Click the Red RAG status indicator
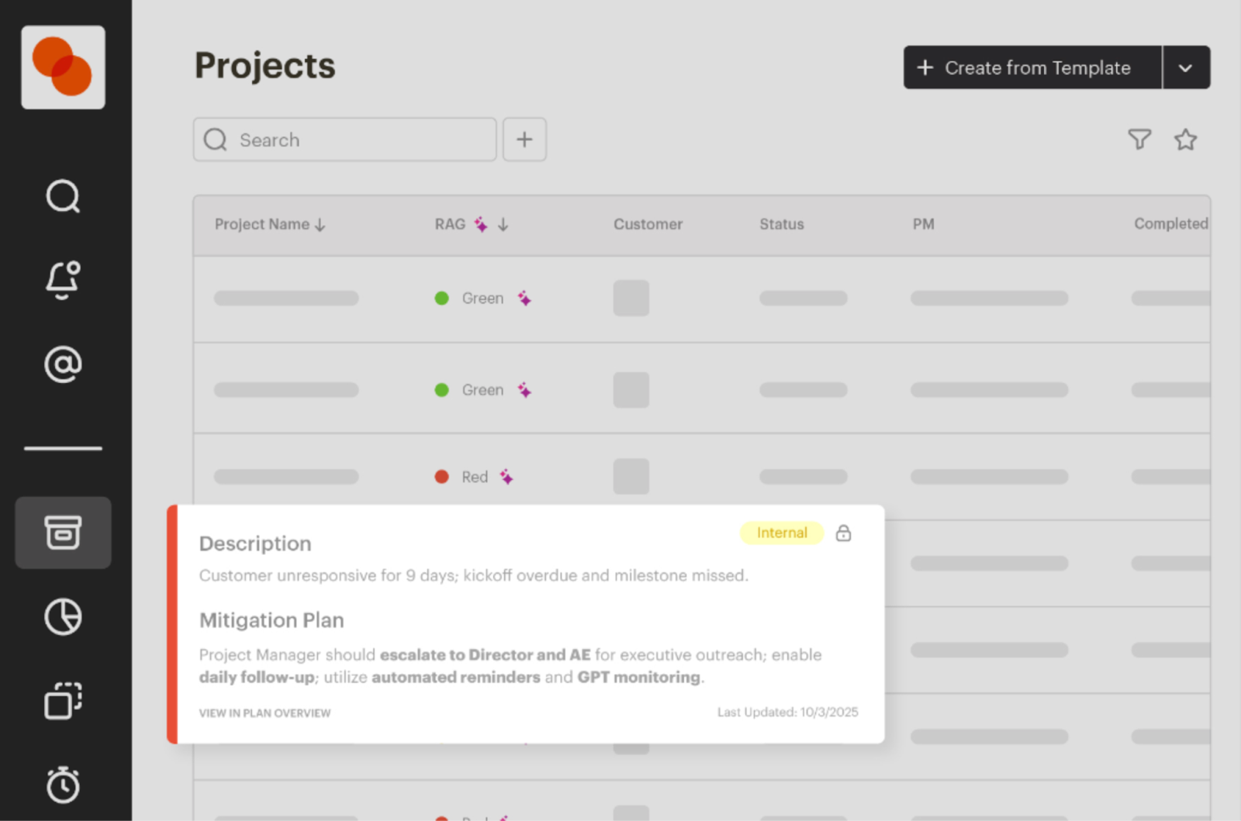1241x821 pixels. (x=462, y=477)
